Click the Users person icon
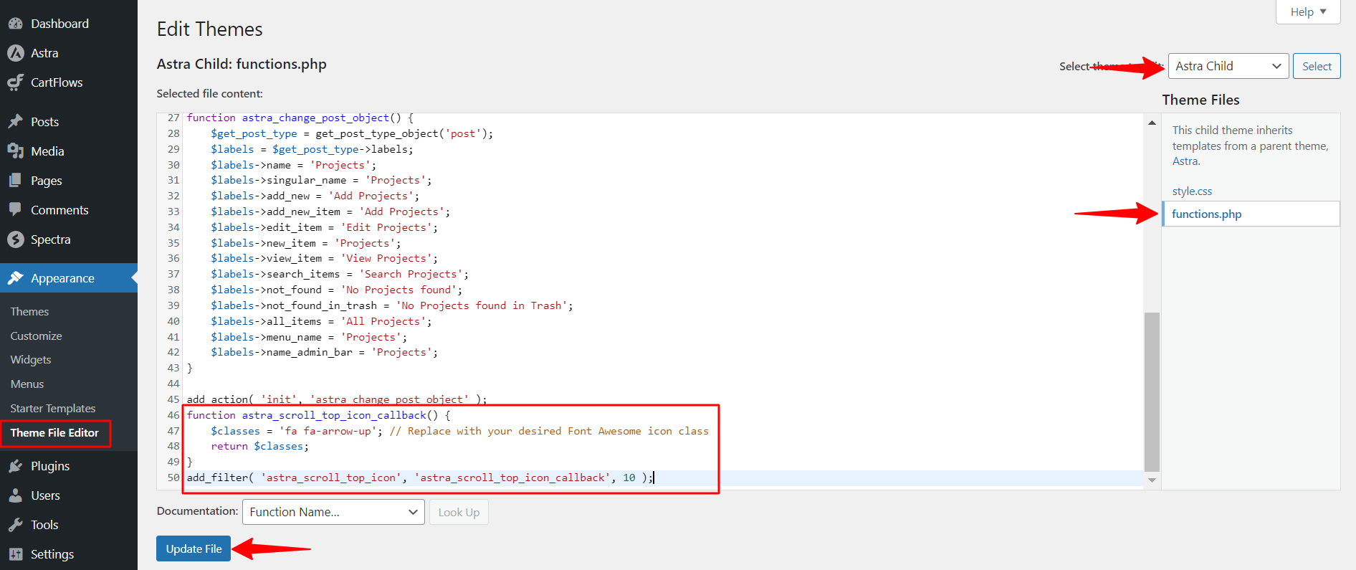 click(x=16, y=495)
